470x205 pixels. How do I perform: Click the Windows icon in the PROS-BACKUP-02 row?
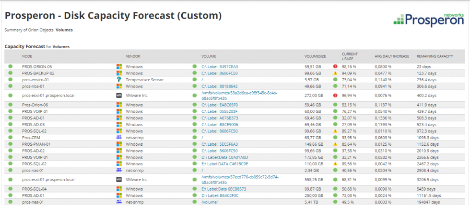coord(119,73)
